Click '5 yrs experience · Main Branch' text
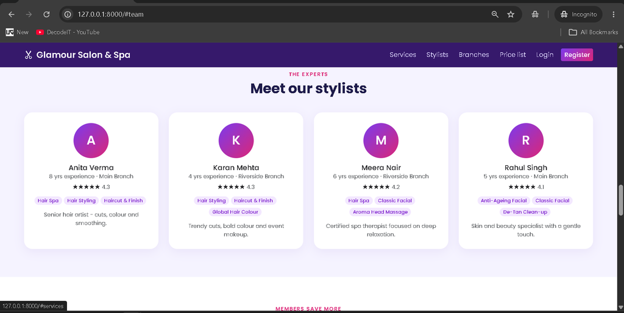The width and height of the screenshot is (624, 313). pos(526,176)
